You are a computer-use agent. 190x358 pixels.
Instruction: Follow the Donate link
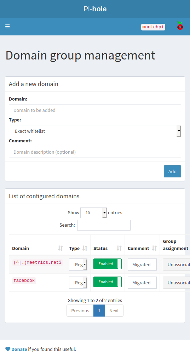click(x=19, y=349)
